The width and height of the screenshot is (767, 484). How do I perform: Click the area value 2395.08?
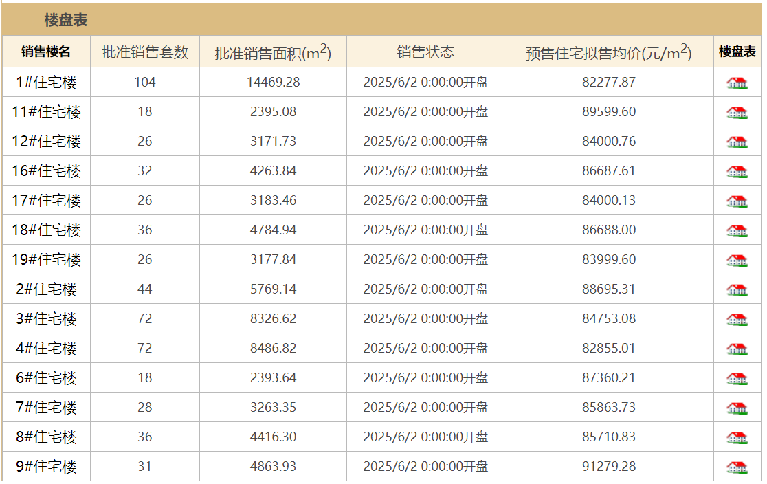pyautogui.click(x=273, y=111)
